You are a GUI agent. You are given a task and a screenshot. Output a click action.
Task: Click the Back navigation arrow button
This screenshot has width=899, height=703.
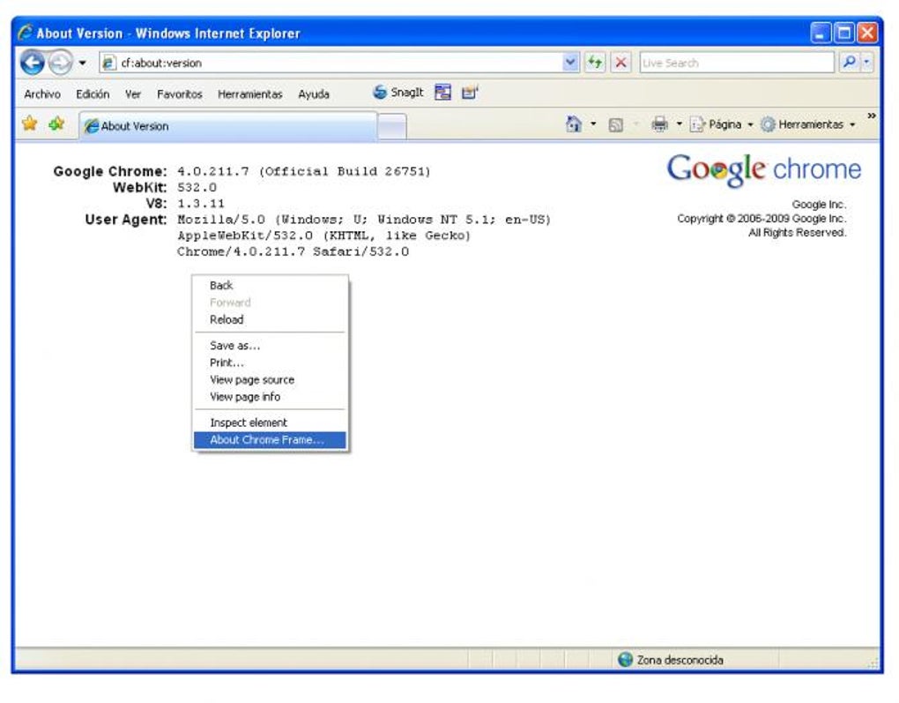(32, 62)
